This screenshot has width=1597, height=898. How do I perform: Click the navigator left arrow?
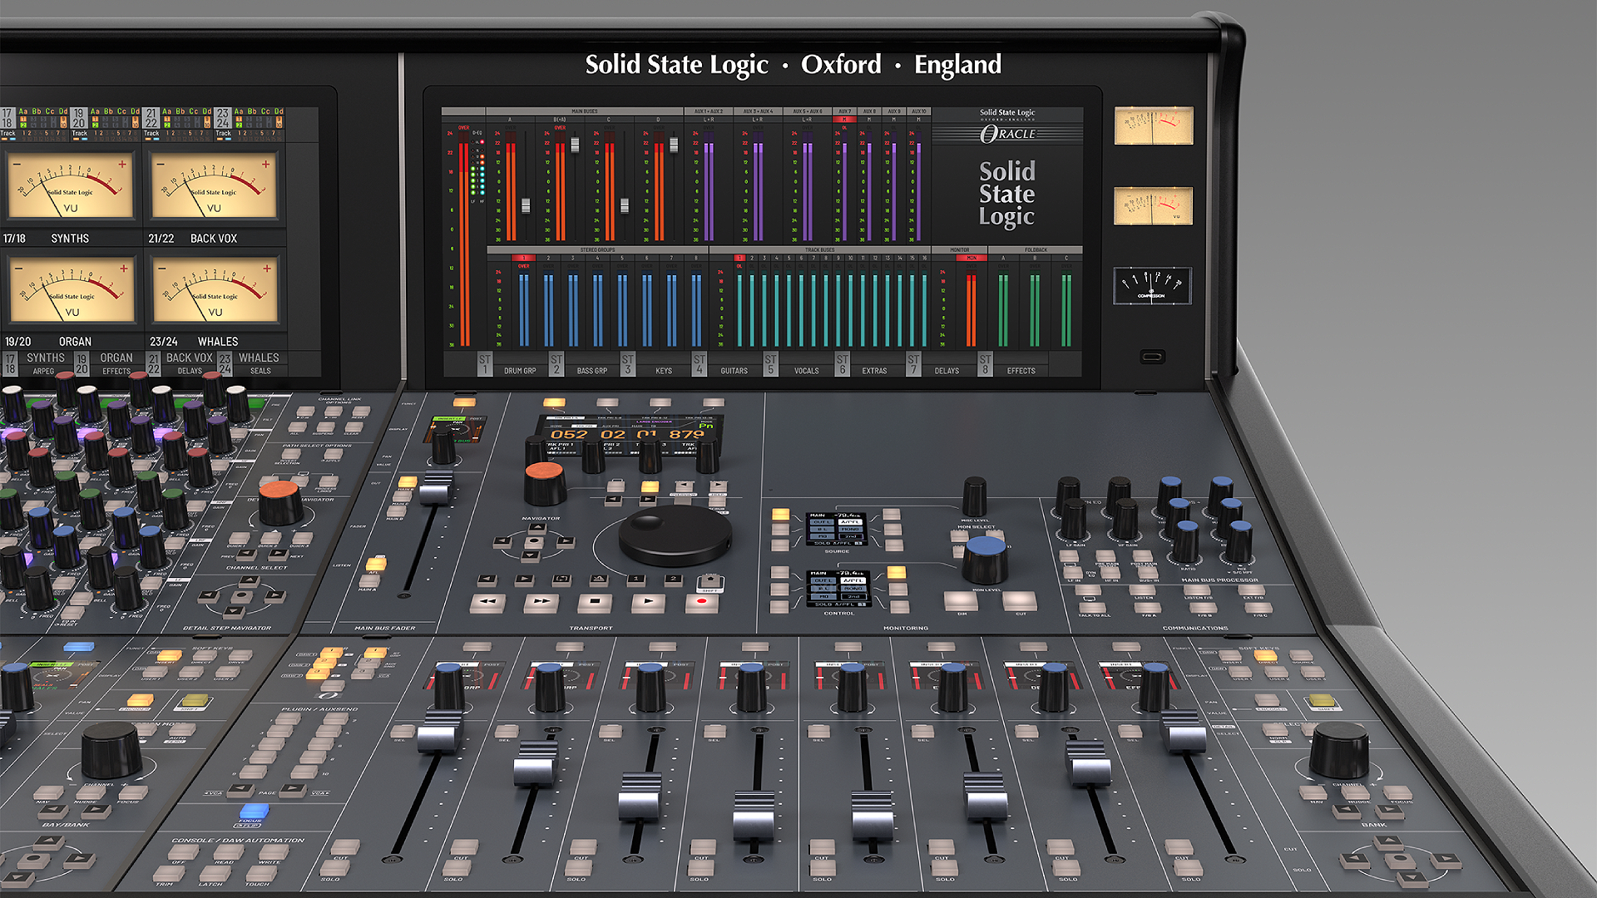click(503, 541)
